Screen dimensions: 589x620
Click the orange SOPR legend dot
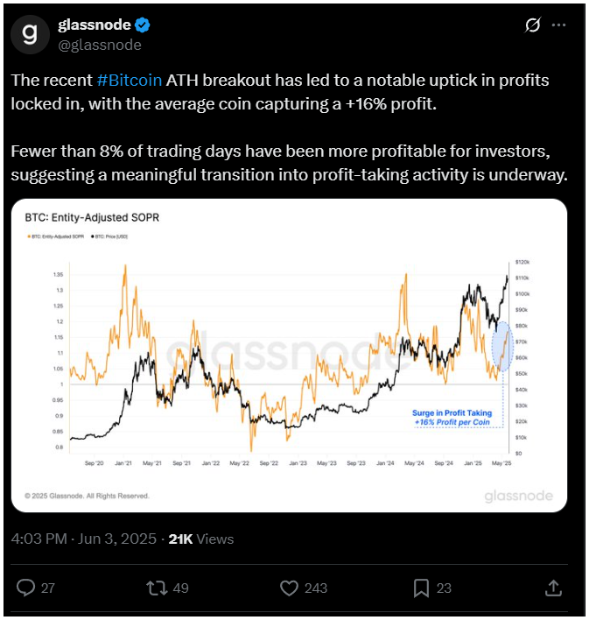[29, 236]
